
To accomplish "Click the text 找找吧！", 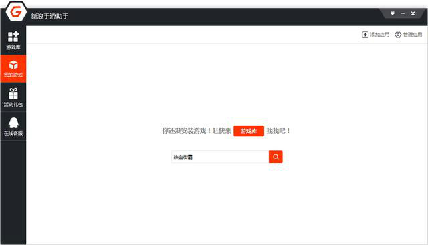I will coord(278,131).
